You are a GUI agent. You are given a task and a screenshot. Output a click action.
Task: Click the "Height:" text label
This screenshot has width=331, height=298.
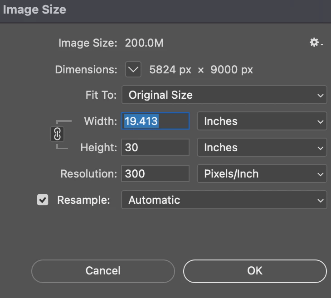pos(98,148)
